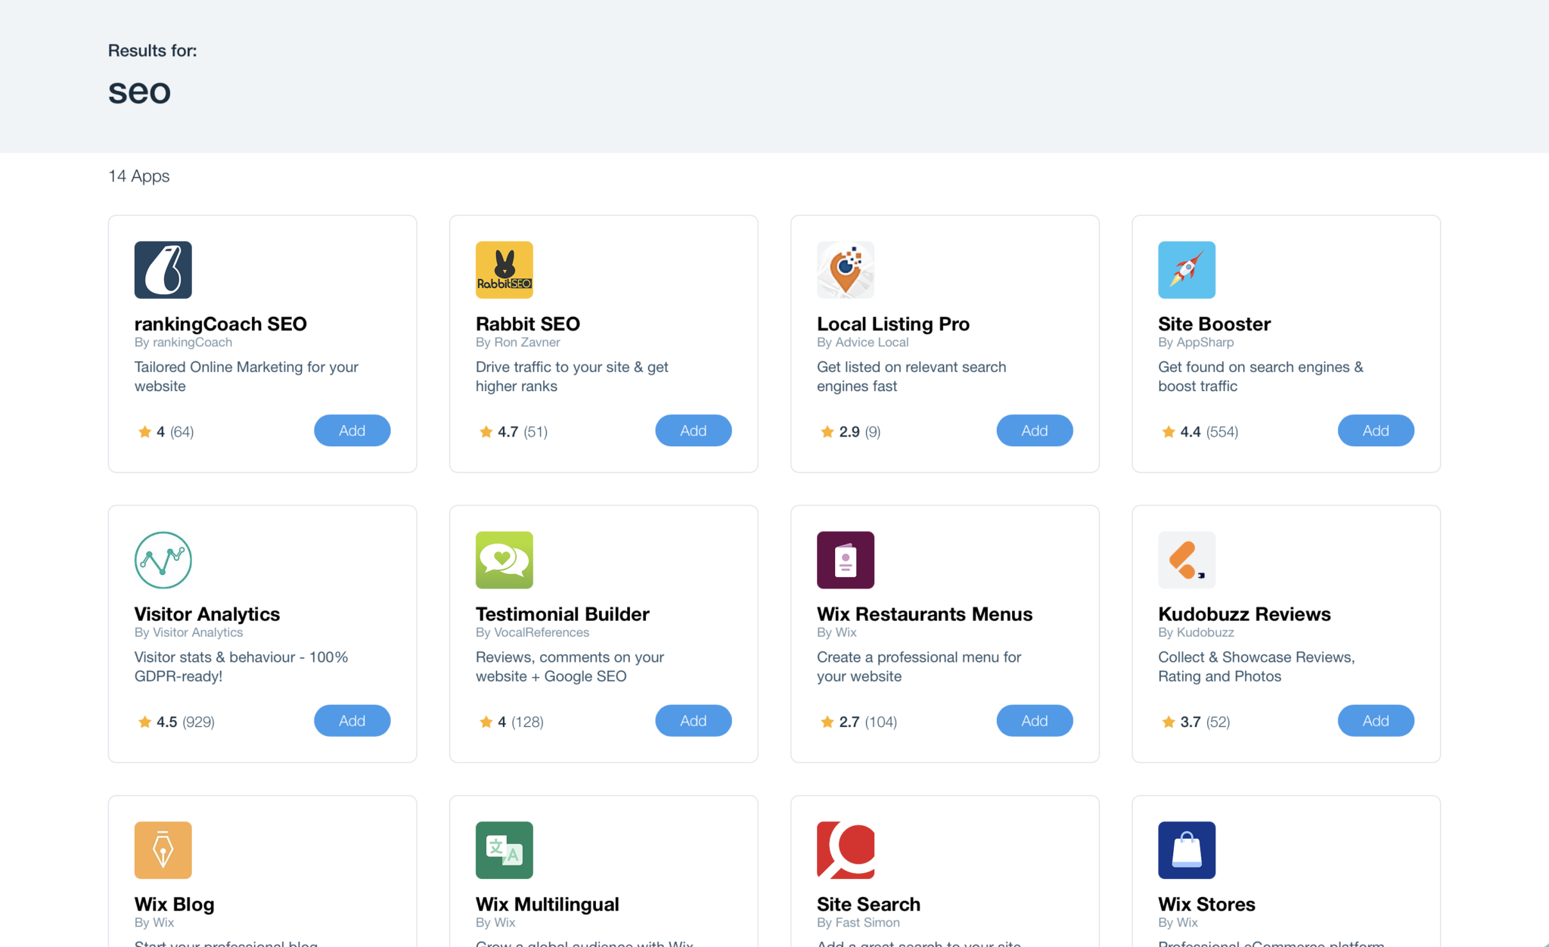Click the Rabbit SEO bunny icon
Image resolution: width=1549 pixels, height=947 pixels.
tap(504, 270)
